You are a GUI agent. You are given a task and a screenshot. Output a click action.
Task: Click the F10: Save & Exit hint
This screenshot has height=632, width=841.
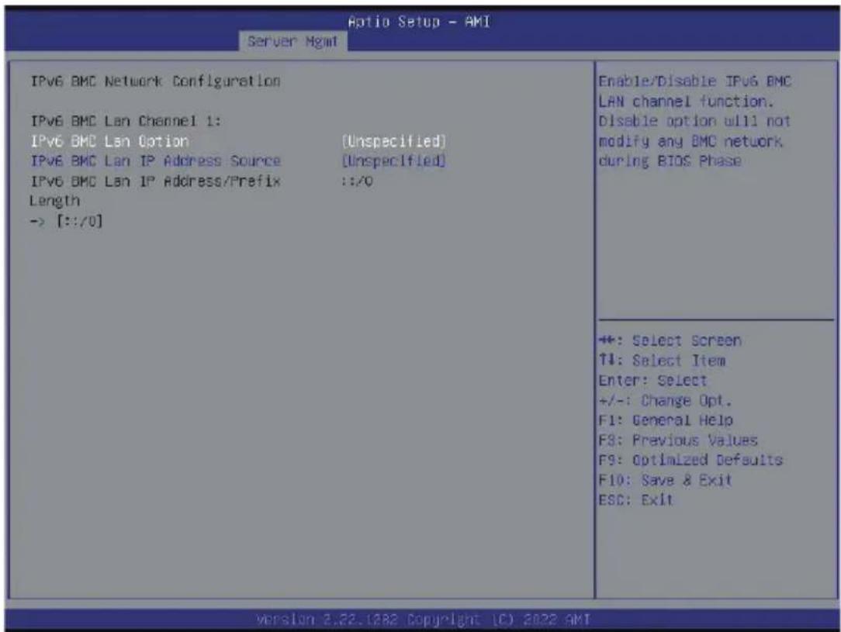(665, 480)
